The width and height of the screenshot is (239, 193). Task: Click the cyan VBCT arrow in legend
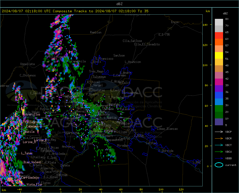(x=219, y=145)
